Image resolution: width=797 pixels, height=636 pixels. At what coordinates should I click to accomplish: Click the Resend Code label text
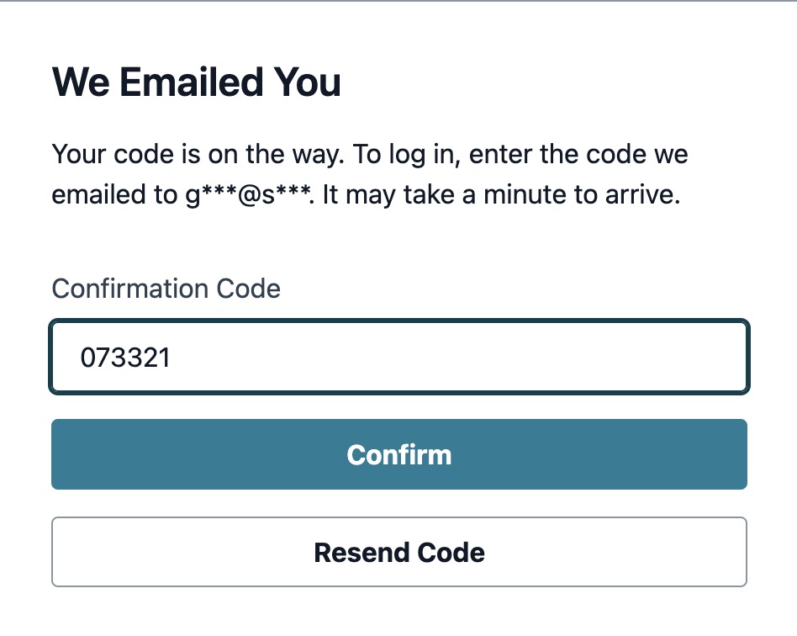tap(399, 553)
